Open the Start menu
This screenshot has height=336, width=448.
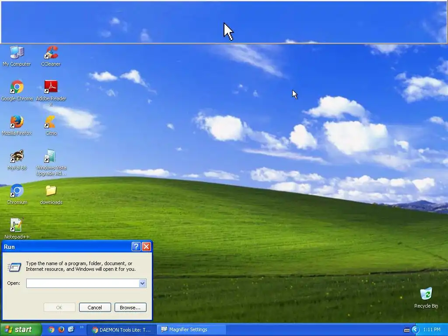click(21, 330)
